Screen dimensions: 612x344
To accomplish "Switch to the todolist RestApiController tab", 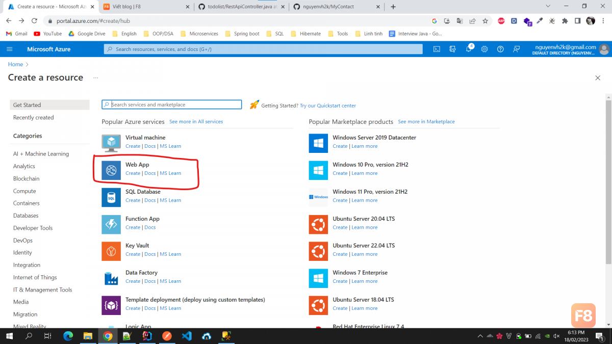I will (241, 7).
